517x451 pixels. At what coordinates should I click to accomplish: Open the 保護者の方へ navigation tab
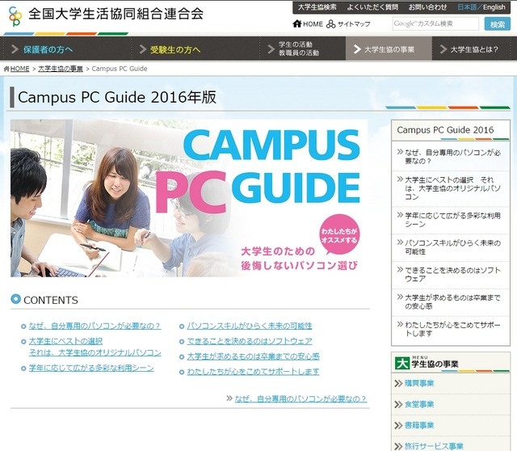point(67,48)
